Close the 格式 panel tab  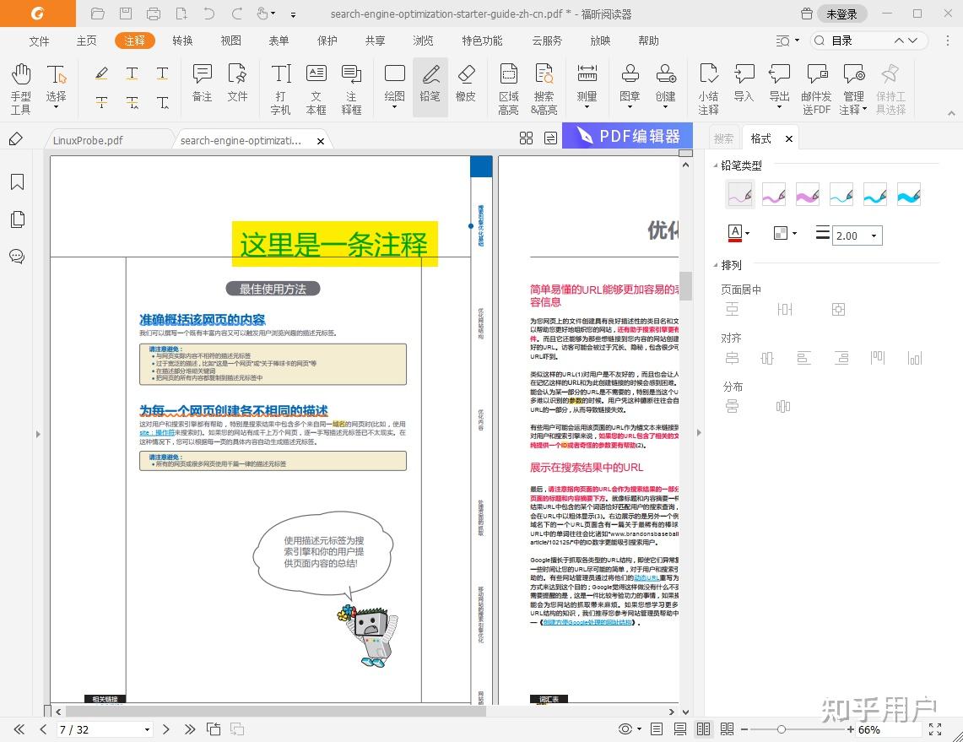(788, 138)
